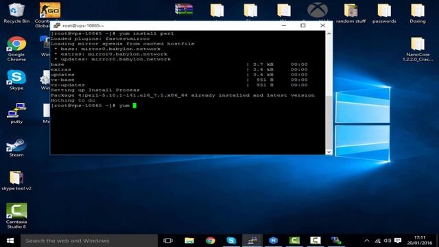Maximize the PuTTY window

[x=303, y=25]
